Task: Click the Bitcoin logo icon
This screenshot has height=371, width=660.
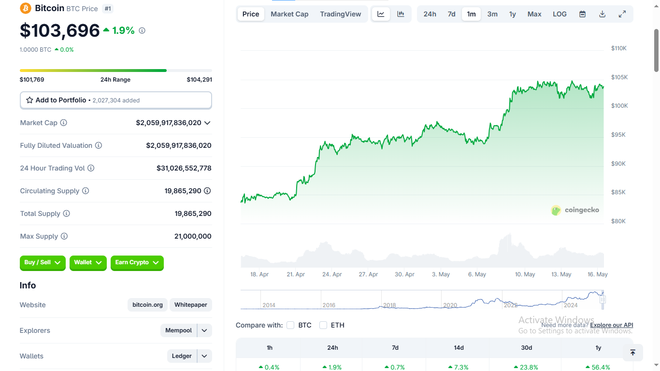Action: pyautogui.click(x=25, y=8)
